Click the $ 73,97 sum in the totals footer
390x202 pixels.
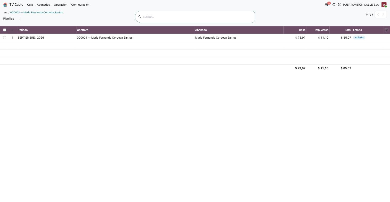300,68
